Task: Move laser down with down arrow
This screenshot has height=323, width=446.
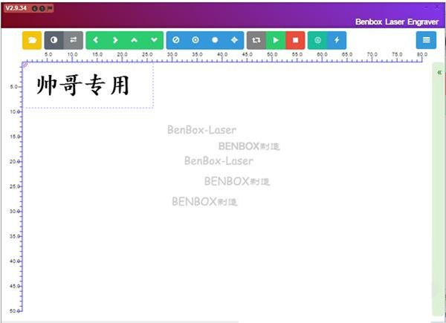Action: click(x=154, y=40)
